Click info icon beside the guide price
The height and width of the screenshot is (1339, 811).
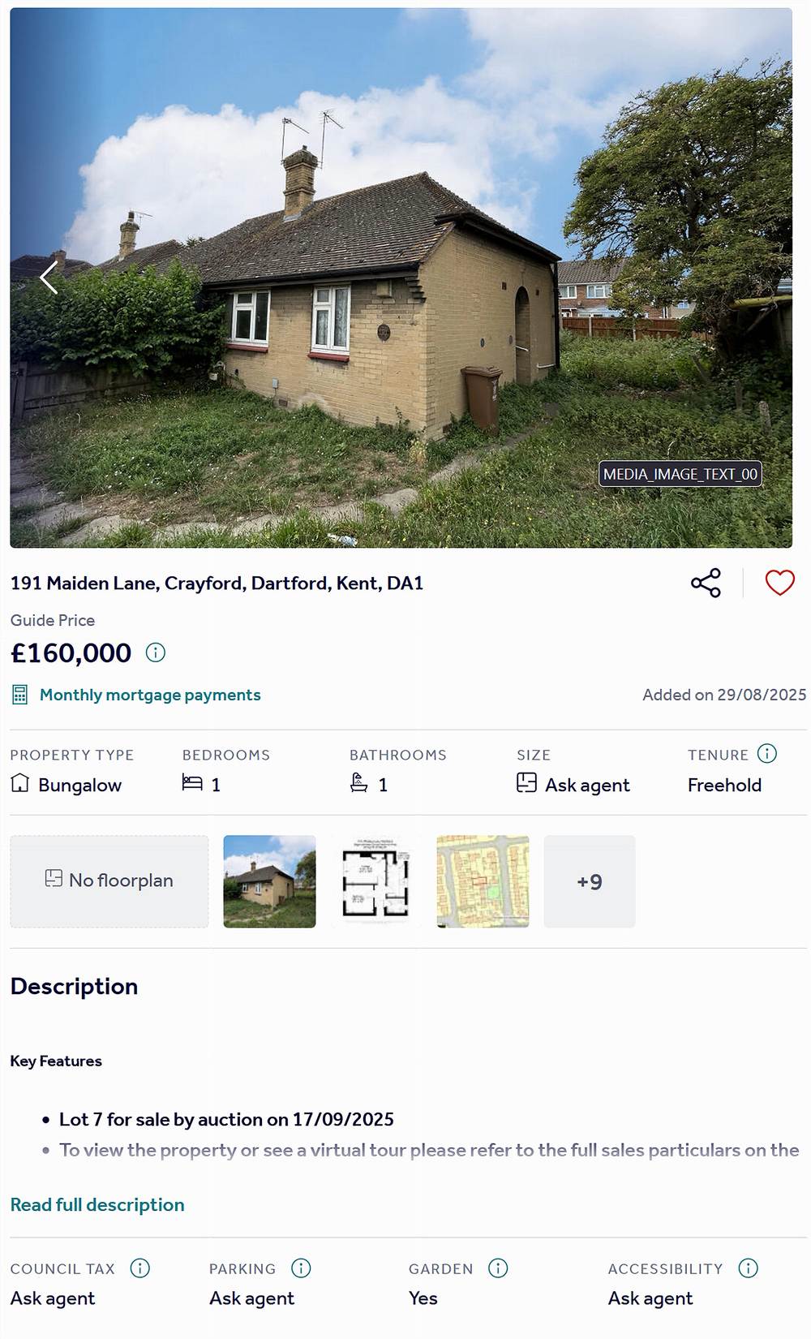(155, 652)
